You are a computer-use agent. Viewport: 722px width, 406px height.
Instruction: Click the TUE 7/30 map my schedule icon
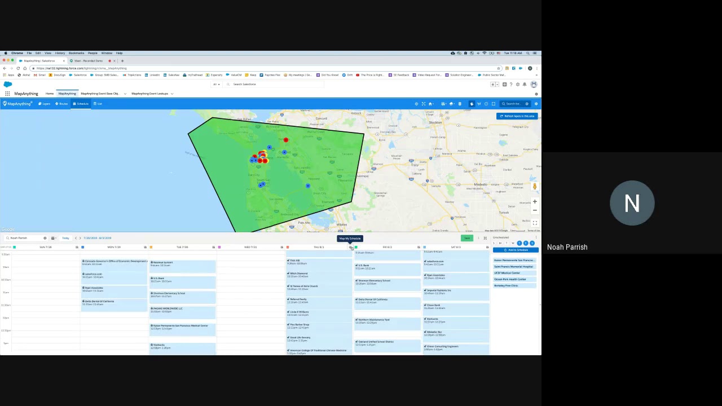(x=214, y=247)
